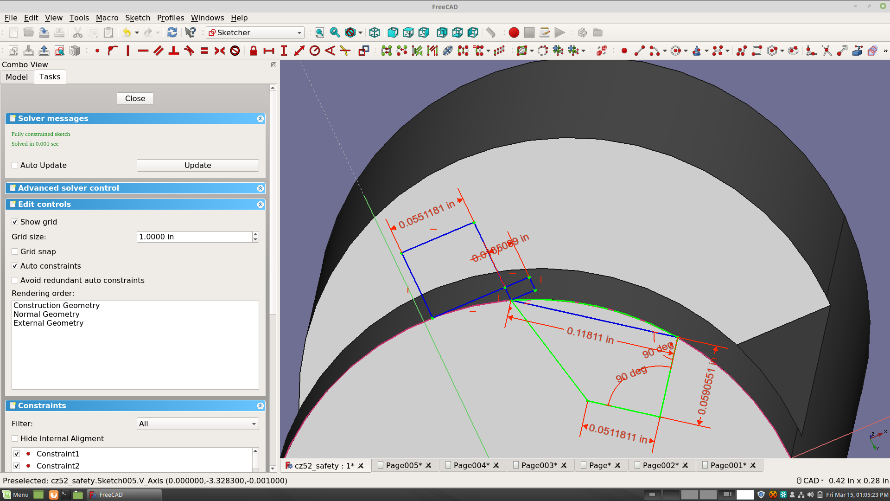Image resolution: width=890 pixels, height=501 pixels.
Task: Collapse the Edit controls section
Action: [x=261, y=205]
